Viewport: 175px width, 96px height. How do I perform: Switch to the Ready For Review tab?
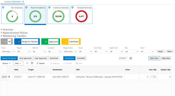pos(9,58)
